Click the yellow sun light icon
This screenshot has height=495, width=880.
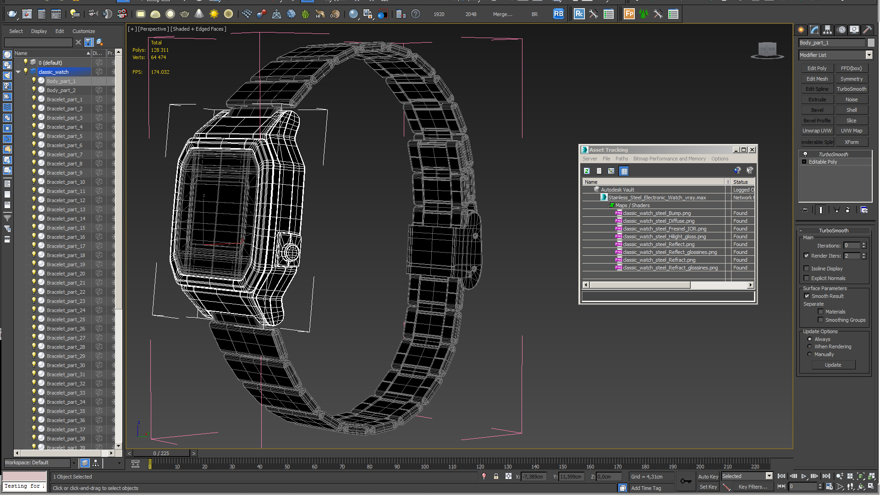point(214,14)
